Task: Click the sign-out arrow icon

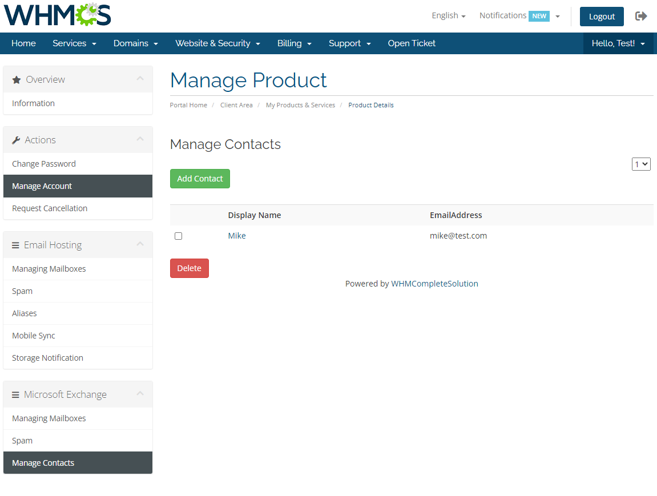Action: [641, 17]
